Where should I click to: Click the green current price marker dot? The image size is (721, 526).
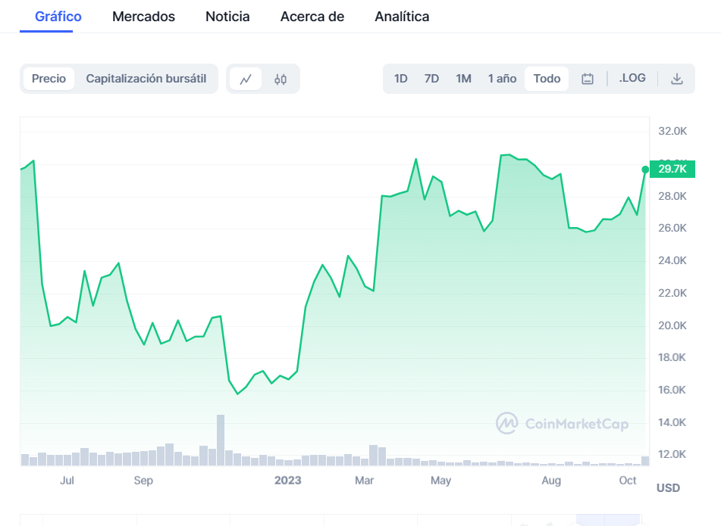click(645, 170)
